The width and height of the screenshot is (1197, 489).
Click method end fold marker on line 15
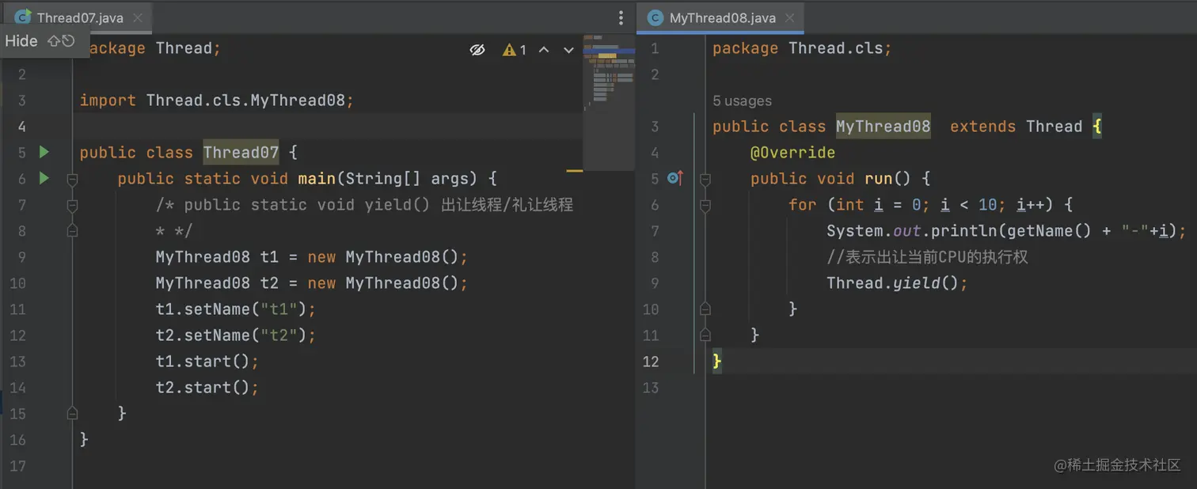click(72, 413)
